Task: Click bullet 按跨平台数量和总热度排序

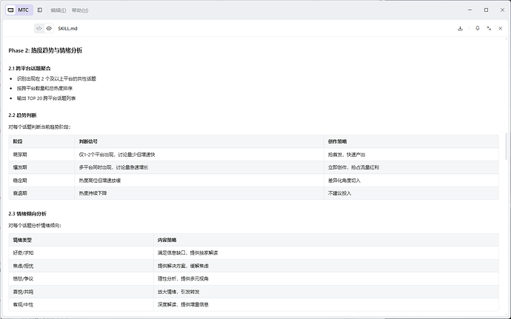Action: (x=44, y=88)
